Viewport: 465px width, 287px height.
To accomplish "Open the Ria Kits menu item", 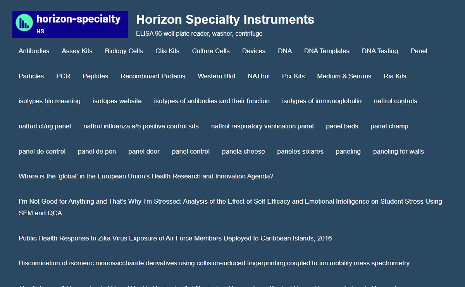I will click(395, 76).
